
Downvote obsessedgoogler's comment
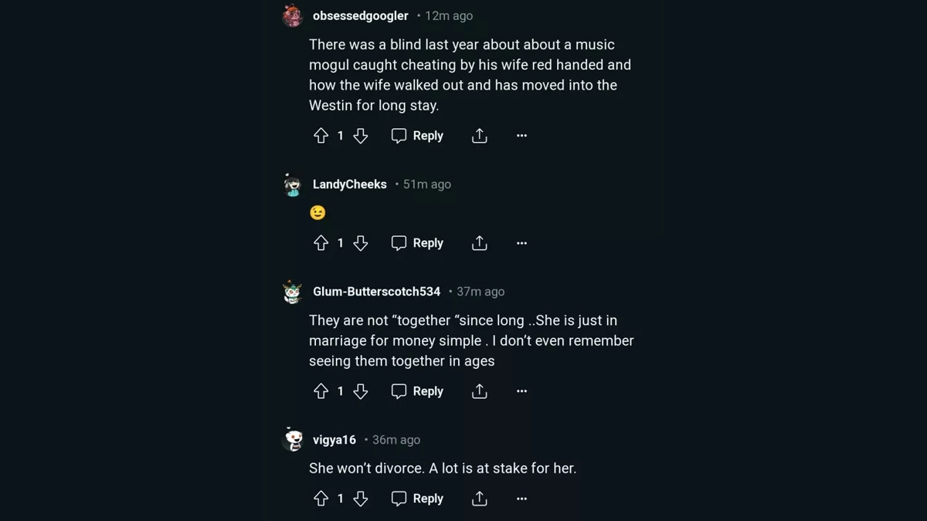click(x=360, y=136)
